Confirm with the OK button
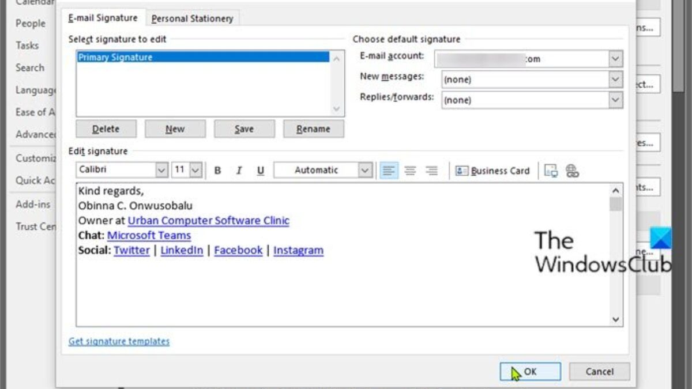692x389 pixels. [x=531, y=372]
